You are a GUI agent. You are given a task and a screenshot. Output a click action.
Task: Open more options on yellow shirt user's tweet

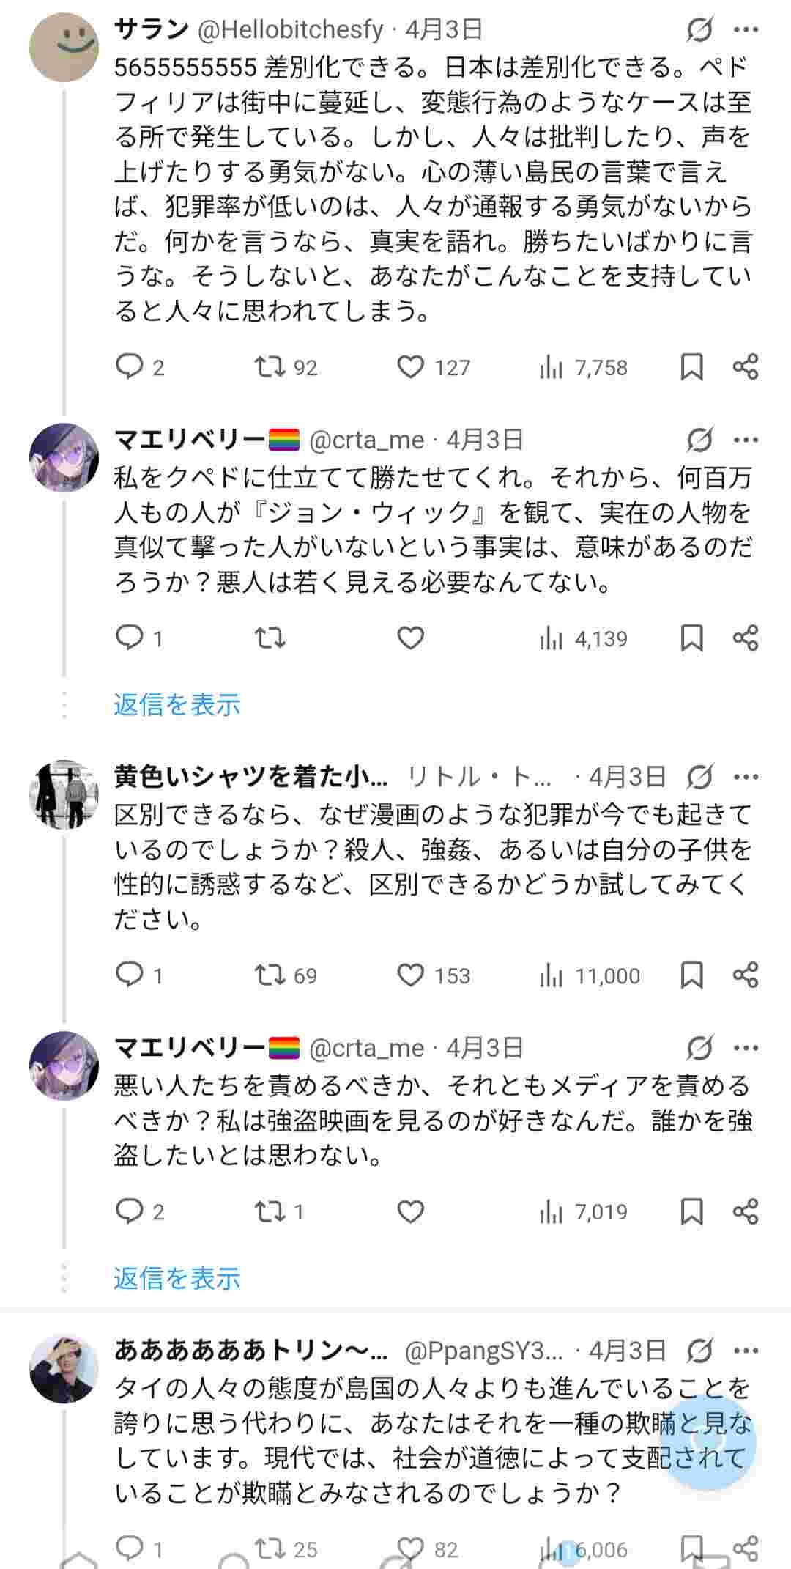pos(746,777)
